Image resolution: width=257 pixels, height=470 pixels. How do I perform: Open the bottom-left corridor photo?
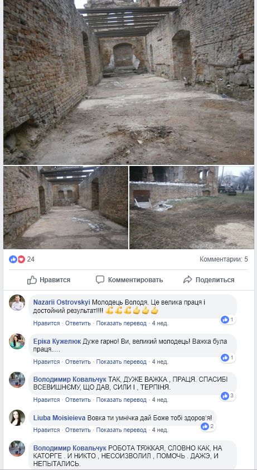(66, 207)
